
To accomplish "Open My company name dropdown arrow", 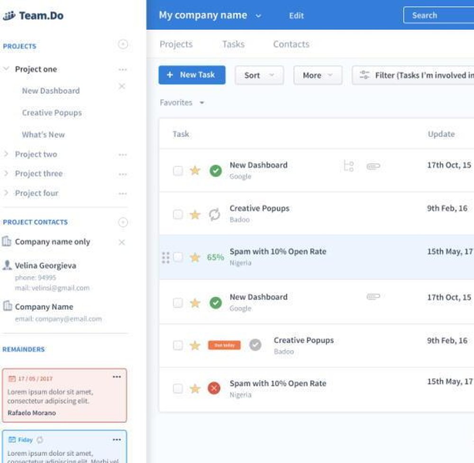I will coord(258,16).
